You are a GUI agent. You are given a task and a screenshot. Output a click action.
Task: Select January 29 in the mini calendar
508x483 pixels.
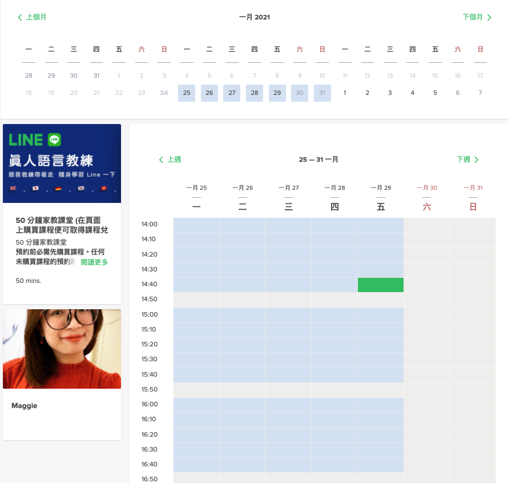pyautogui.click(x=277, y=92)
